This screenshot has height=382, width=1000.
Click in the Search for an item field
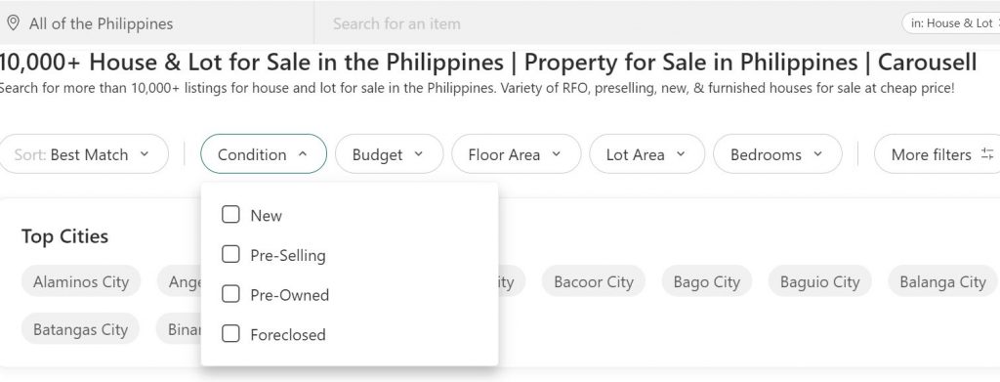(x=605, y=23)
